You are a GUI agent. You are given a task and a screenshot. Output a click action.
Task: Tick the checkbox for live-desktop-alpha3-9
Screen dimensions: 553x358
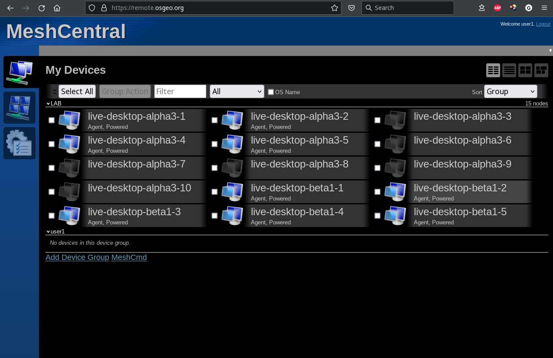(377, 168)
